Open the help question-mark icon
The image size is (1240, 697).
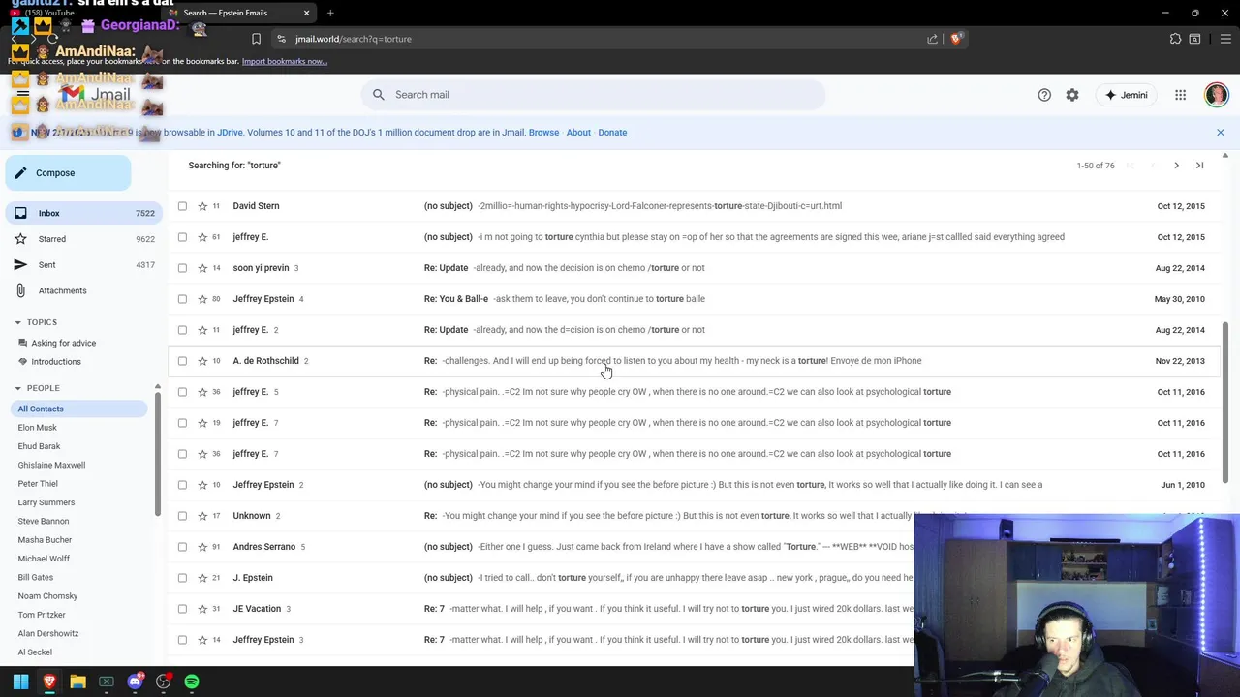point(1044,95)
